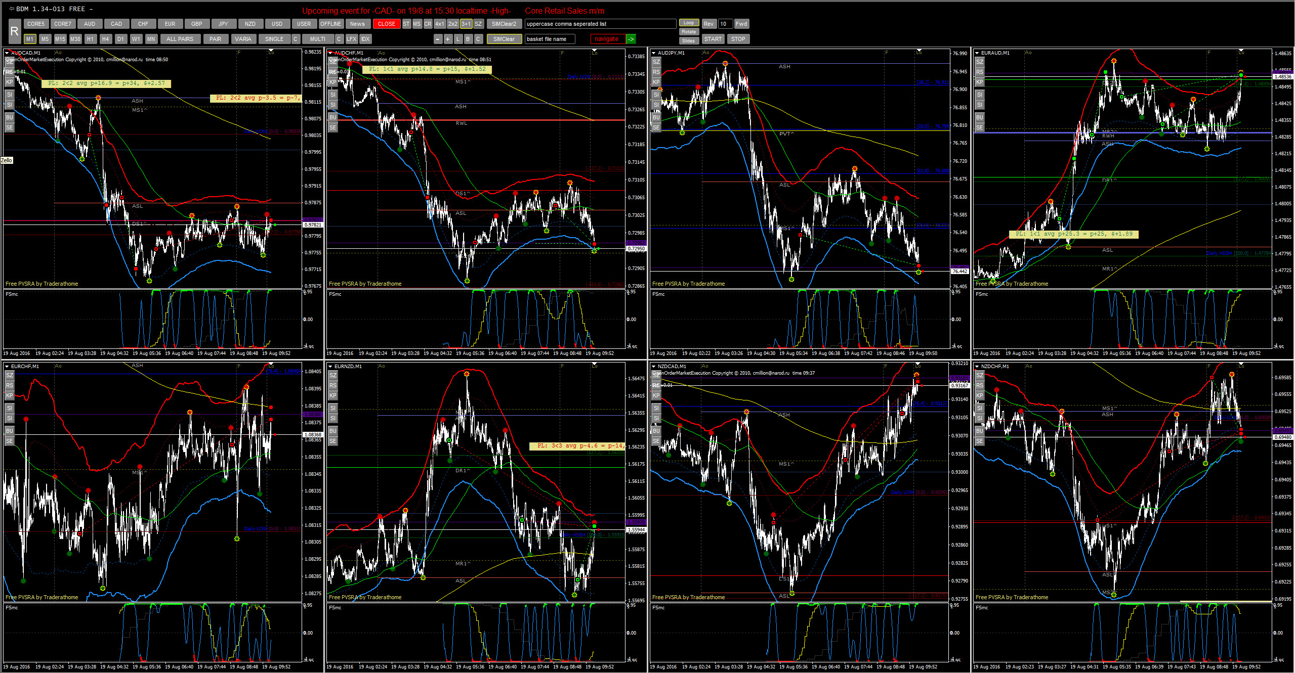Expand AUDCAD,M1 chart title arrow

click(7, 53)
